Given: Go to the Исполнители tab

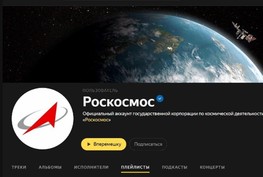Looking at the screenshot, I should pos(91,167).
